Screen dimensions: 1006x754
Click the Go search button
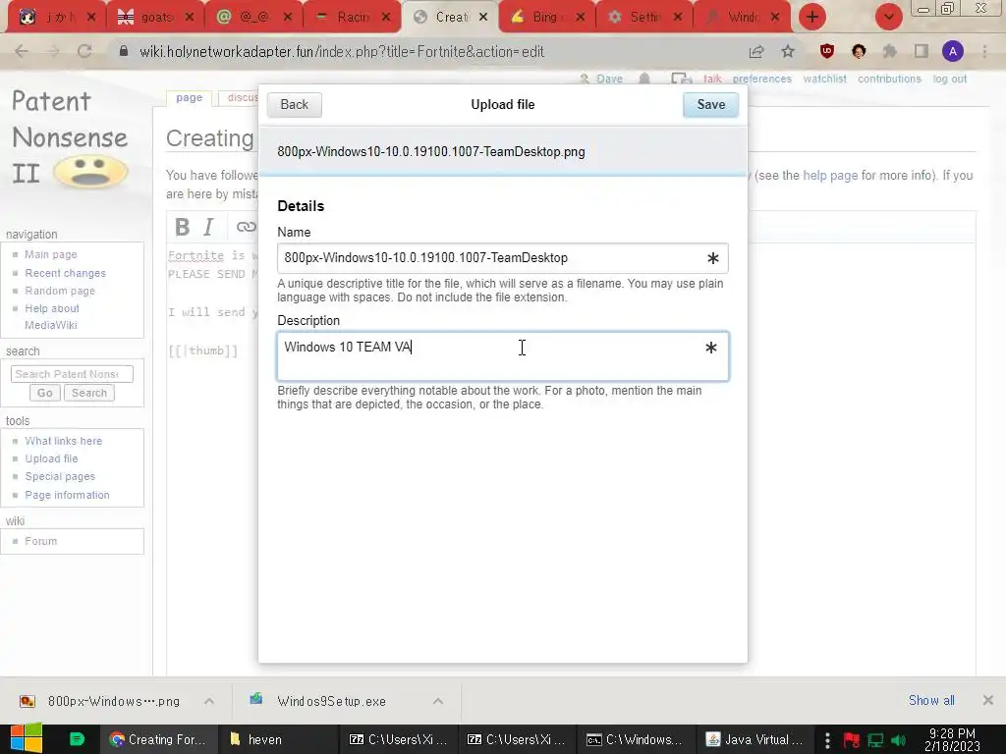coord(45,393)
